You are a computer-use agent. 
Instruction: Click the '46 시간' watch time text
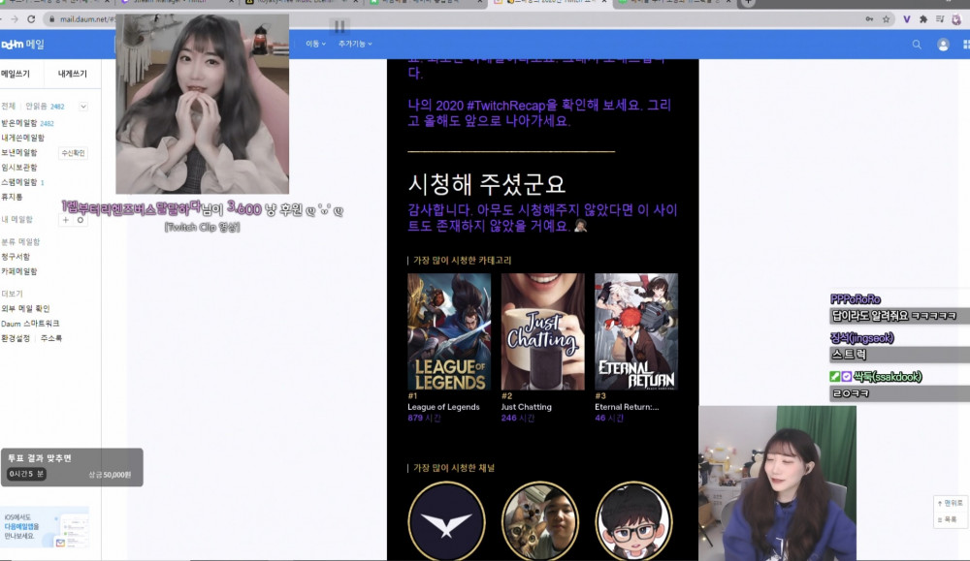click(x=609, y=419)
